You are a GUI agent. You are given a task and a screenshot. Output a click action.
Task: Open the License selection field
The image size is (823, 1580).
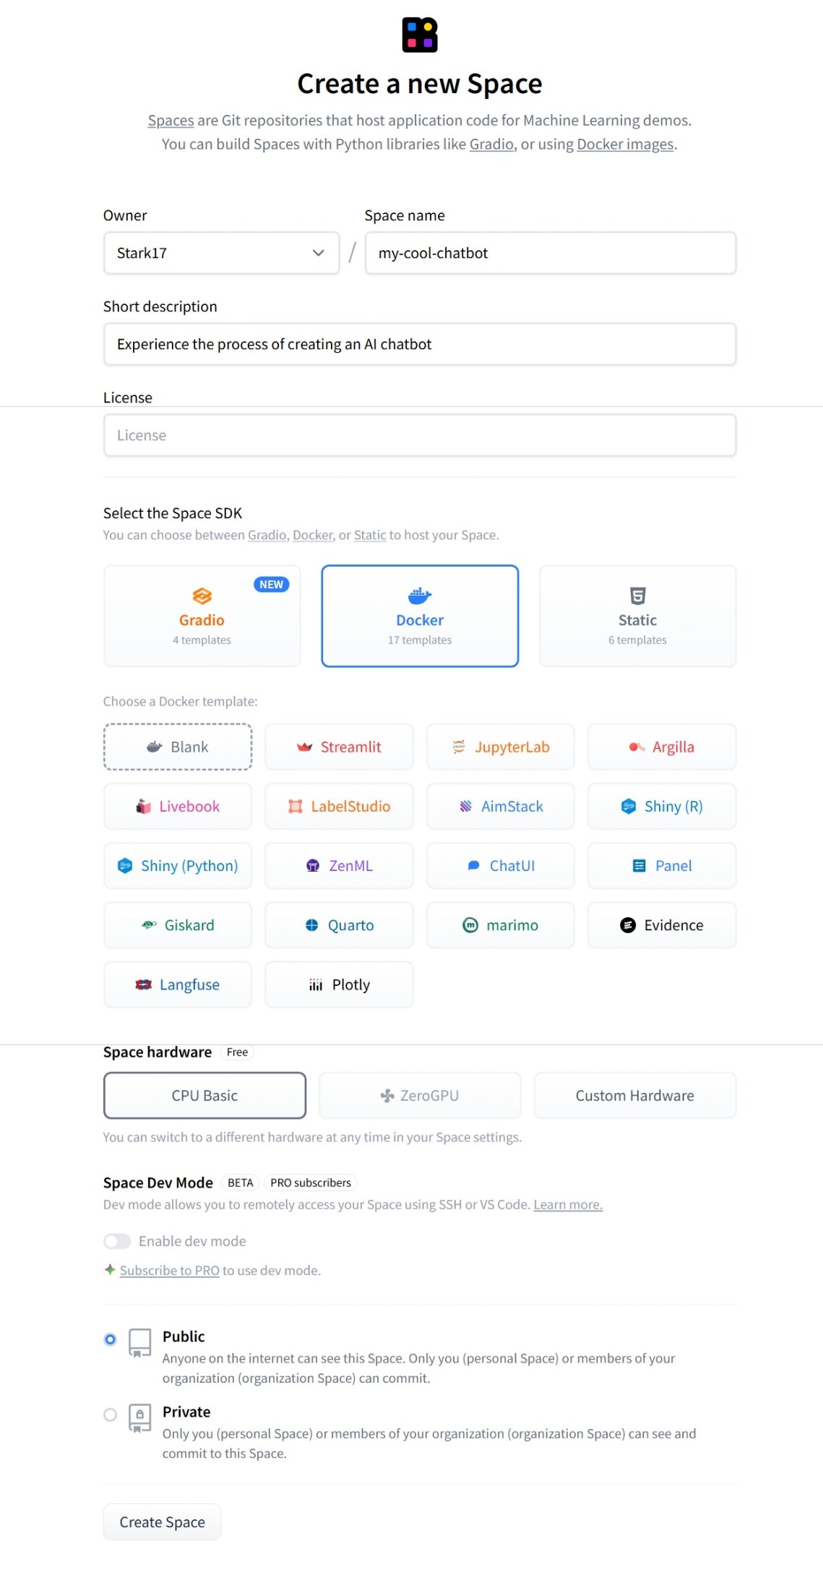420,435
